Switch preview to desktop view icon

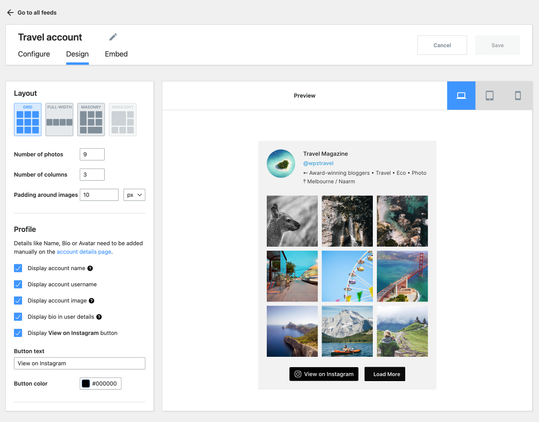[461, 96]
